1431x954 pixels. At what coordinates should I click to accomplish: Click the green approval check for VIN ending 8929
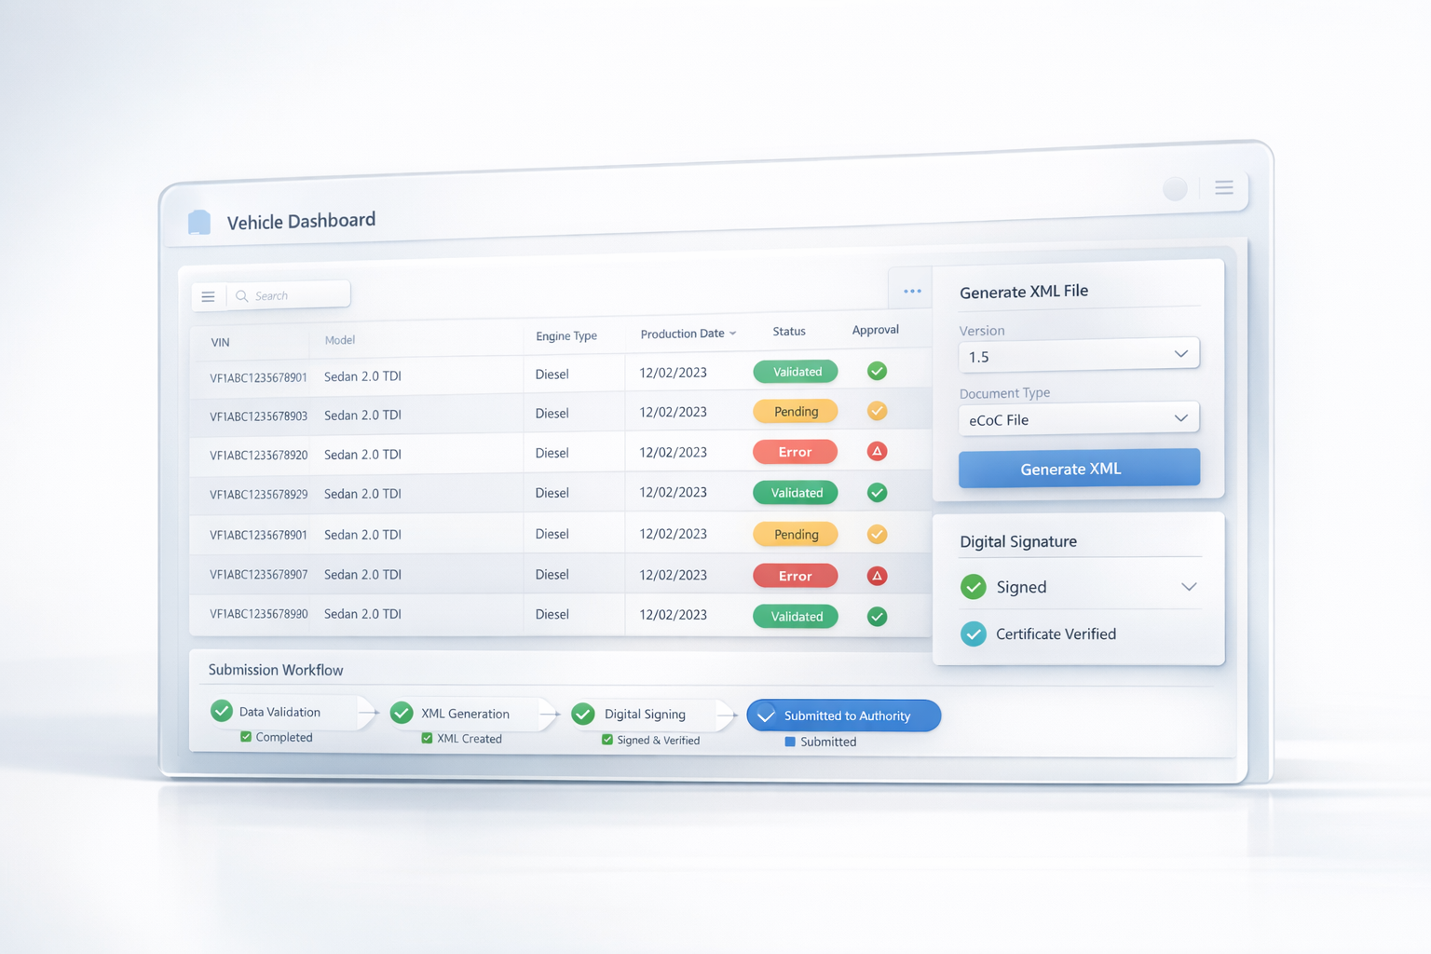(877, 493)
